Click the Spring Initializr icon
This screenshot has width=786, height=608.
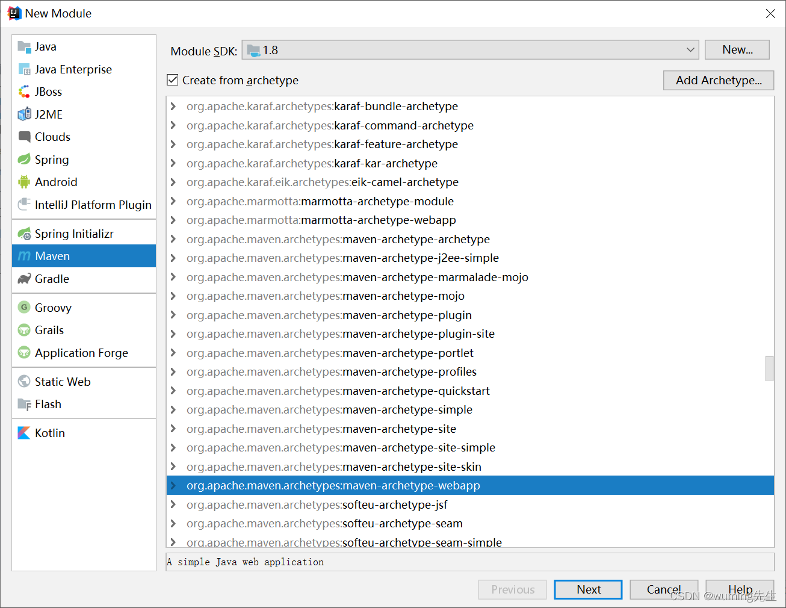pyautogui.click(x=24, y=234)
